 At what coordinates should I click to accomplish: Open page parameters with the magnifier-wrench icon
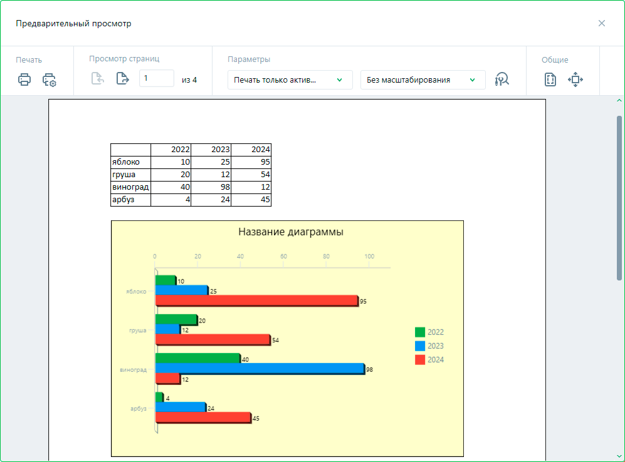pos(502,80)
